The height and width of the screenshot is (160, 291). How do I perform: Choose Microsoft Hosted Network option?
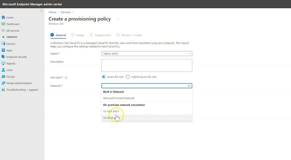click(x=147, y=98)
